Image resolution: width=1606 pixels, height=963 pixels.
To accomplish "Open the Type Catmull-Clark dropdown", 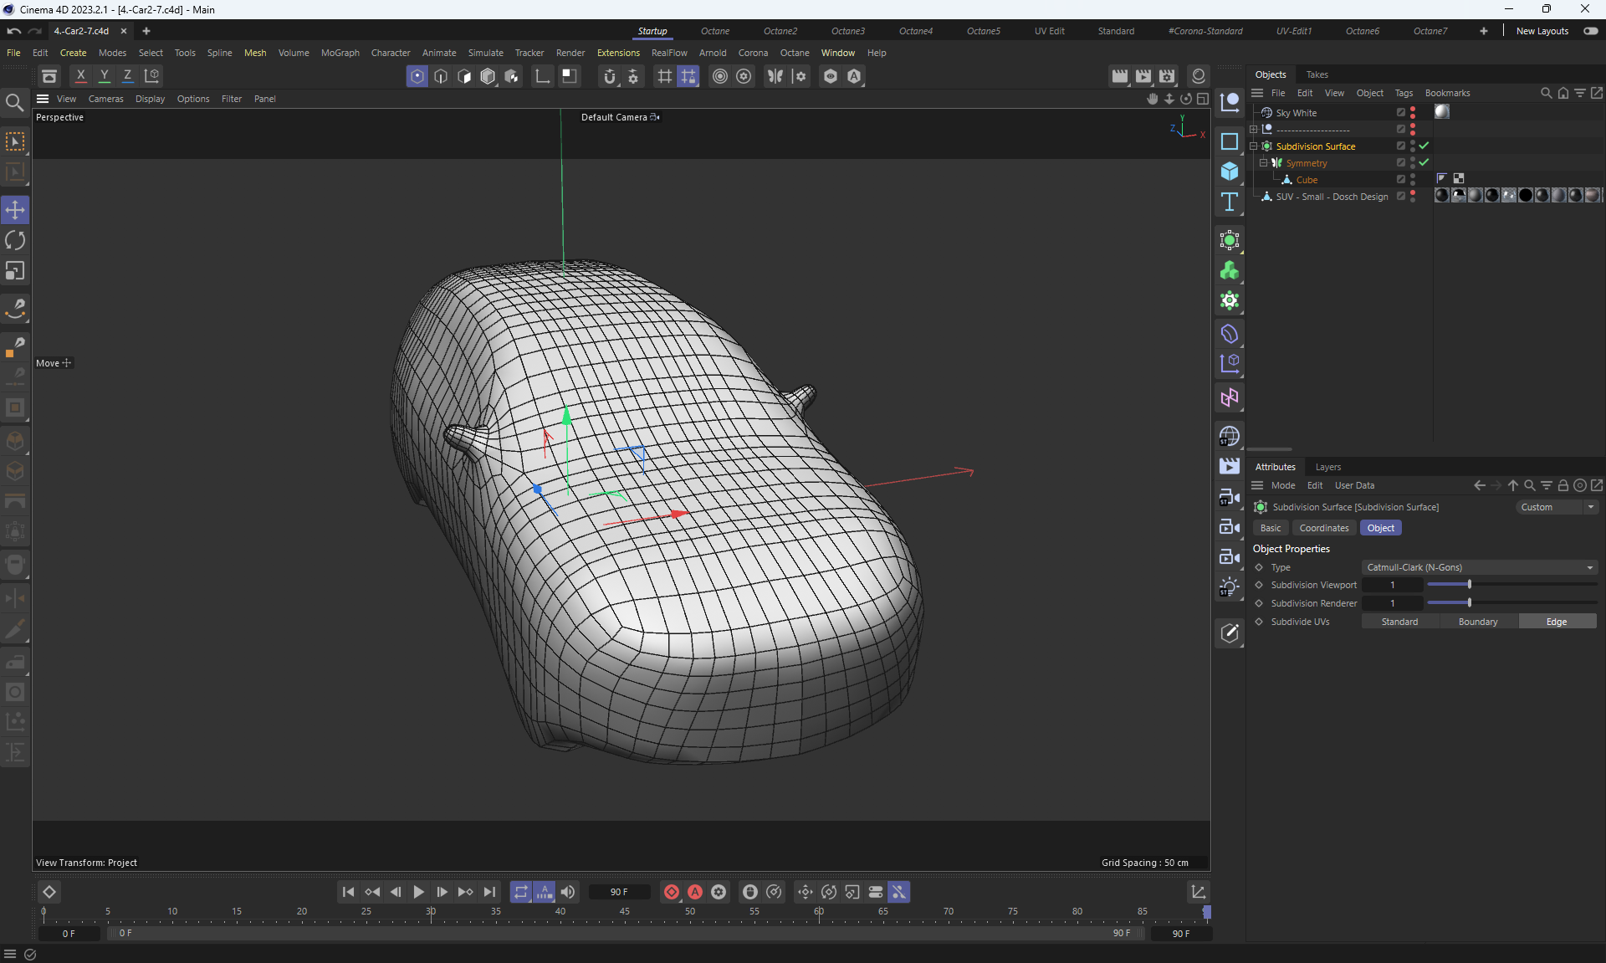I will (1479, 567).
